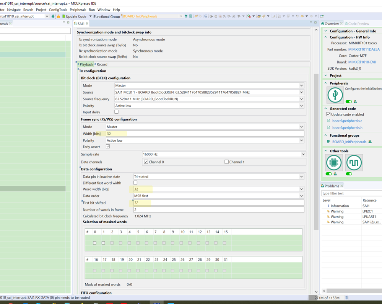Open the Clocks tool waveform icon
This screenshot has height=304, width=382.
pyautogui.click(x=354, y=163)
